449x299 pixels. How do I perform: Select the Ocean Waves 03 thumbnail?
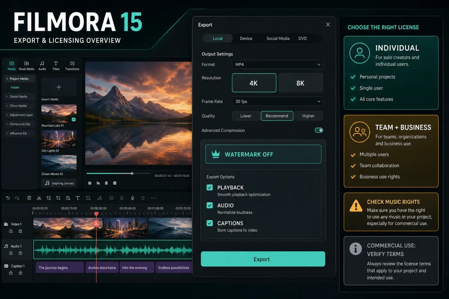pos(59,163)
